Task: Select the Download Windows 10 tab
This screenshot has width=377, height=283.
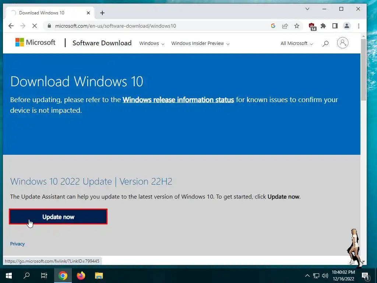Action: pyautogui.click(x=49, y=13)
